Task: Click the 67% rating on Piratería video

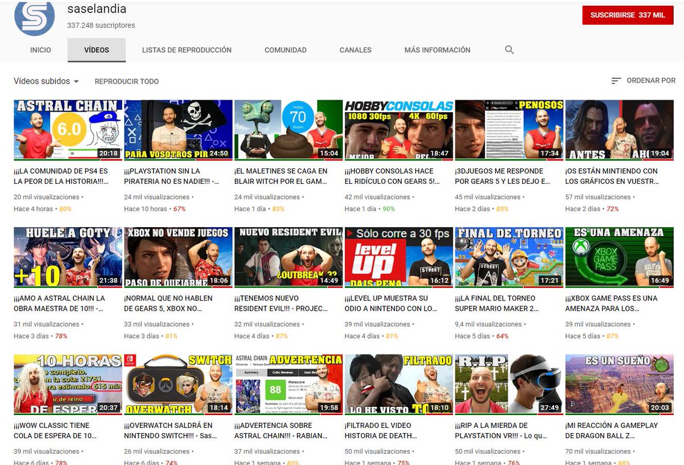Action: click(x=180, y=209)
